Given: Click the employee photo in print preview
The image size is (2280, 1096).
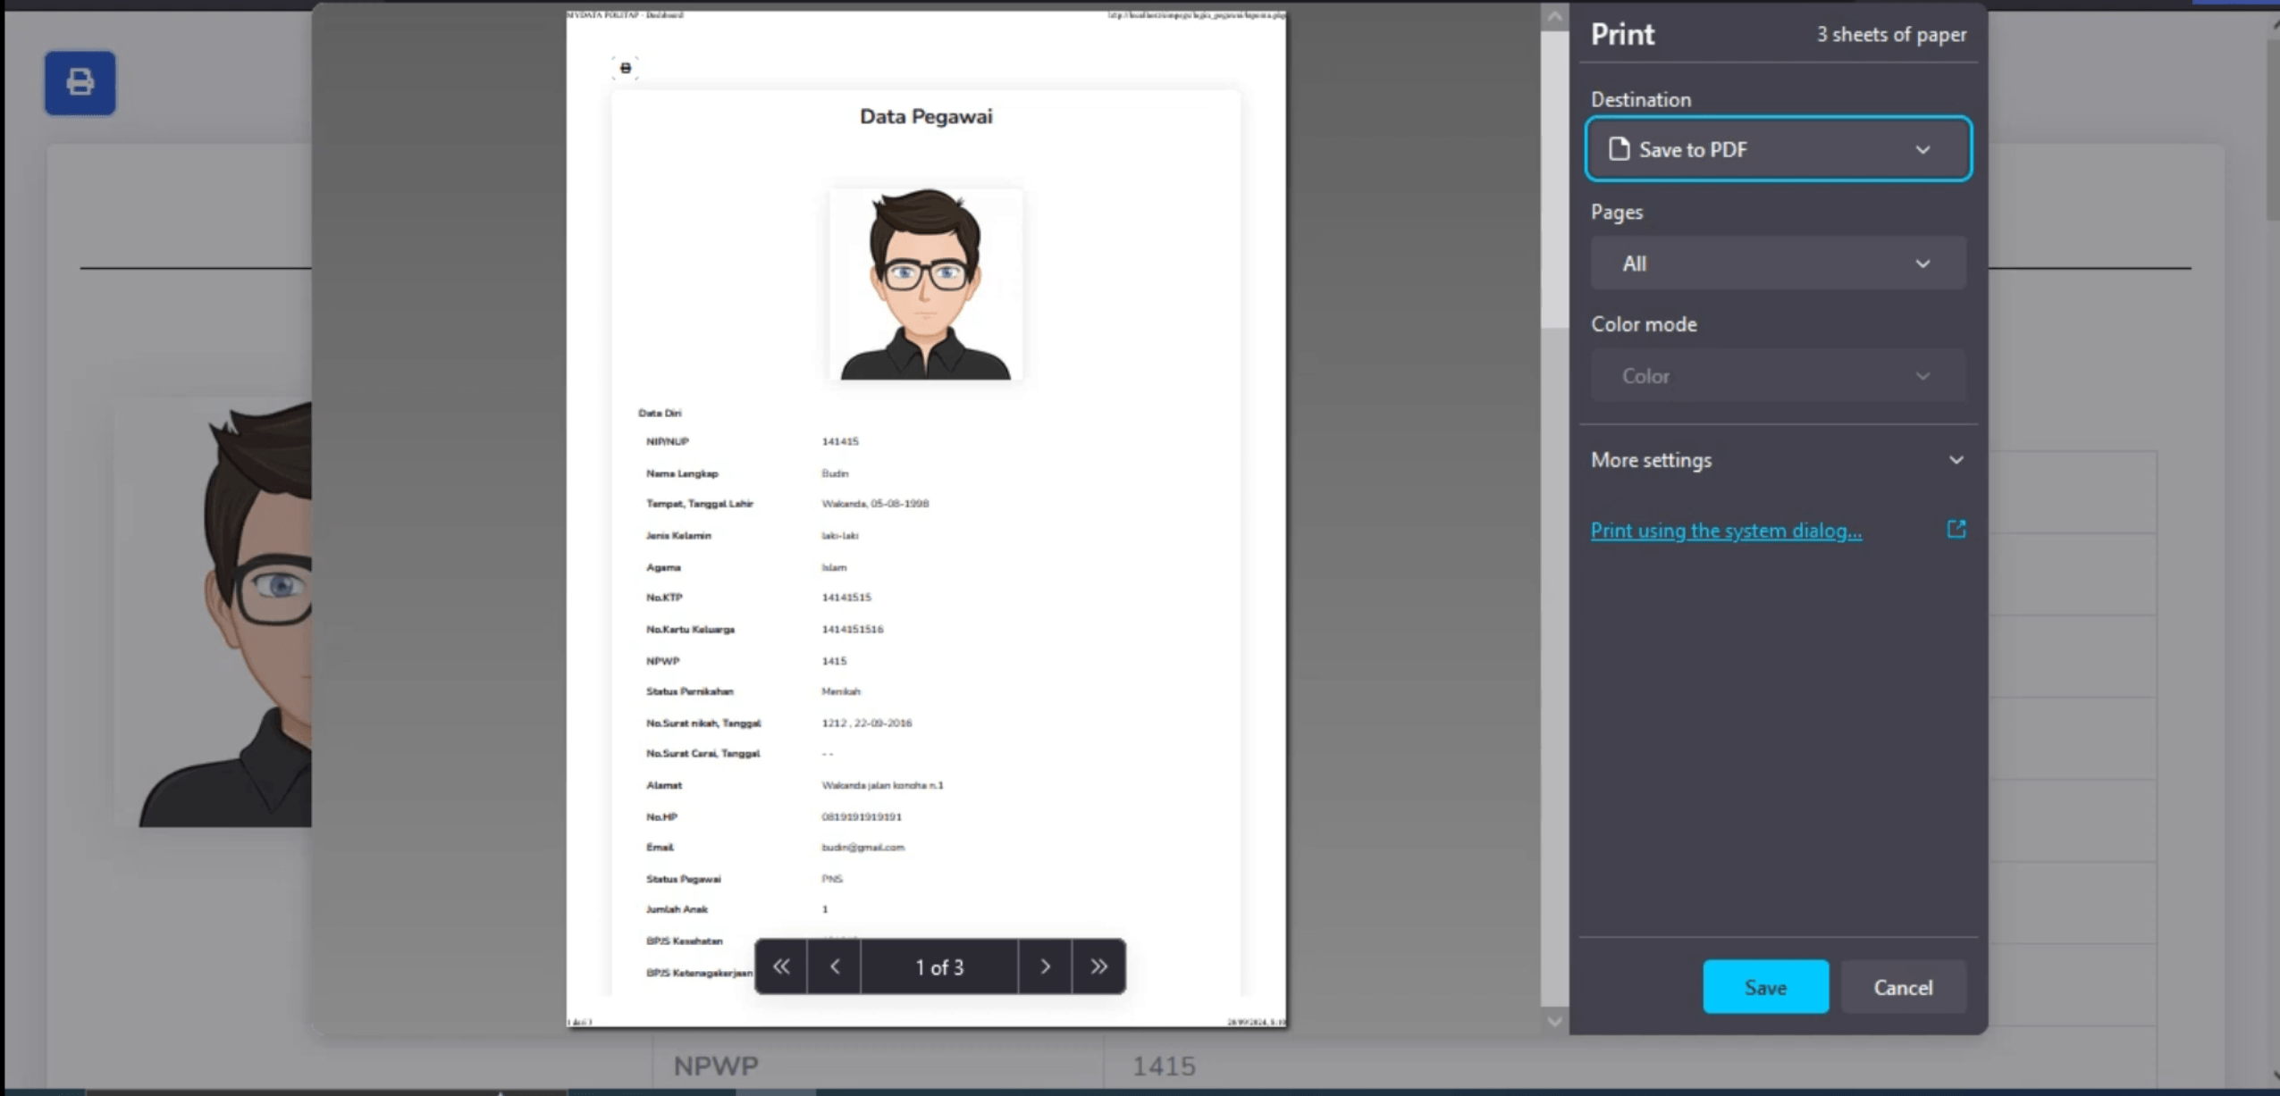Looking at the screenshot, I should [x=925, y=284].
